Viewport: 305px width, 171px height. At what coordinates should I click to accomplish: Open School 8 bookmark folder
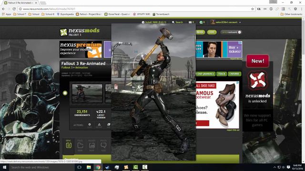[48, 14]
